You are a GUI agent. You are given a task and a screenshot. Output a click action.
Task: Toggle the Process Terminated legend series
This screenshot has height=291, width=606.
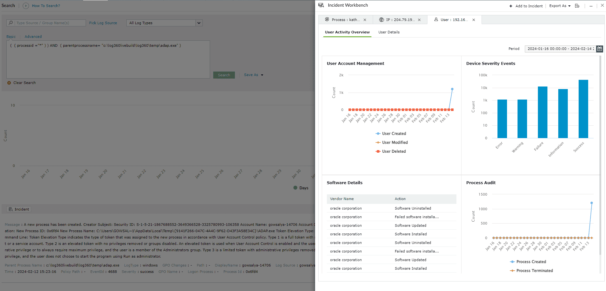click(x=531, y=271)
